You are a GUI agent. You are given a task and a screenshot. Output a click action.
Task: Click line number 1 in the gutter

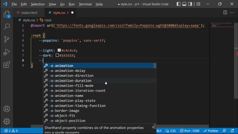pos(23,26)
